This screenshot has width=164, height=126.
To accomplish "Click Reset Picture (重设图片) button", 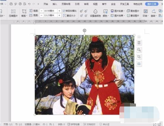I will coord(133,16).
